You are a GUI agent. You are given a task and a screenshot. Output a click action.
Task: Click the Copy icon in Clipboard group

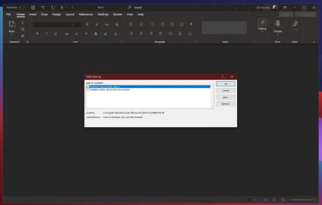[x=23, y=29]
